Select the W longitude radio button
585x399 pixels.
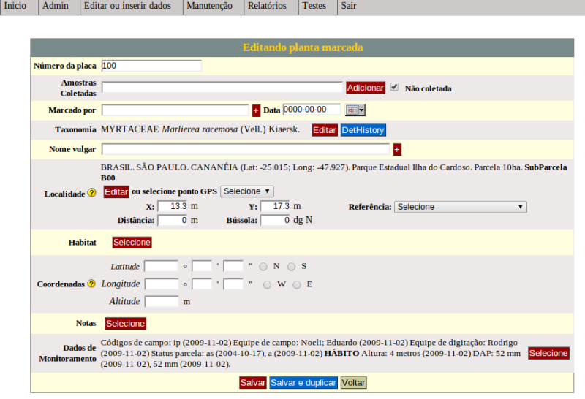pos(267,284)
